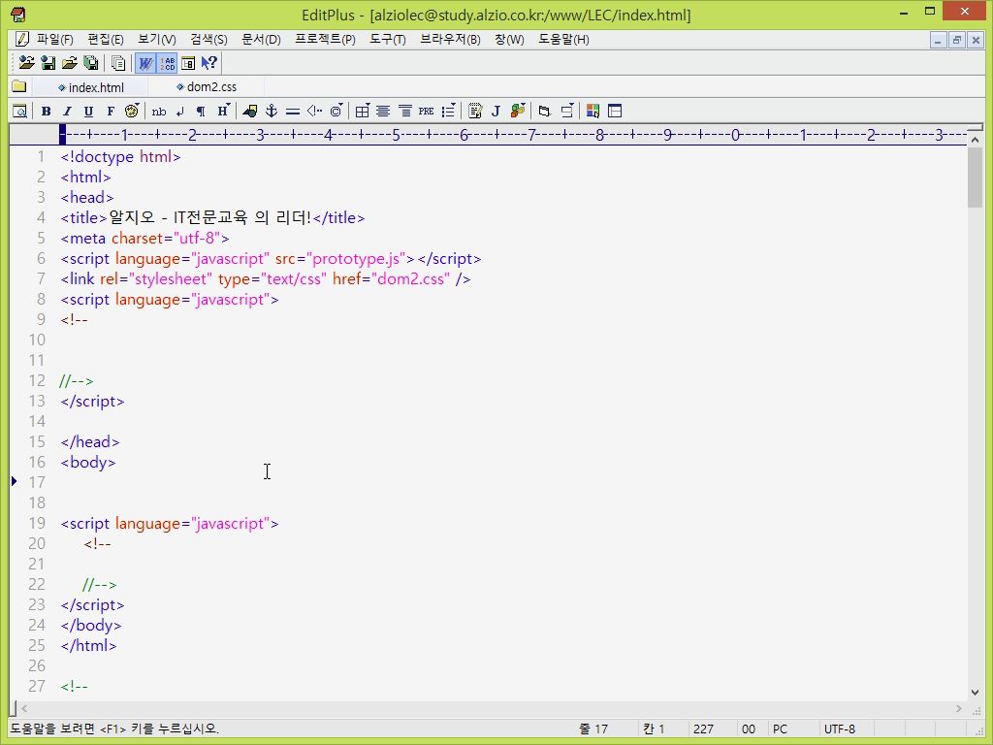Open the 창(W) menu
The height and width of the screenshot is (745, 993).
[509, 39]
